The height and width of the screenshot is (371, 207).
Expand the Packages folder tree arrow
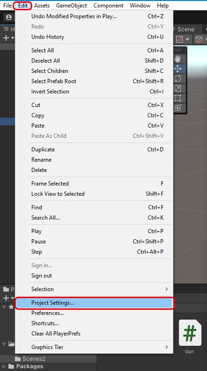pos(4,367)
